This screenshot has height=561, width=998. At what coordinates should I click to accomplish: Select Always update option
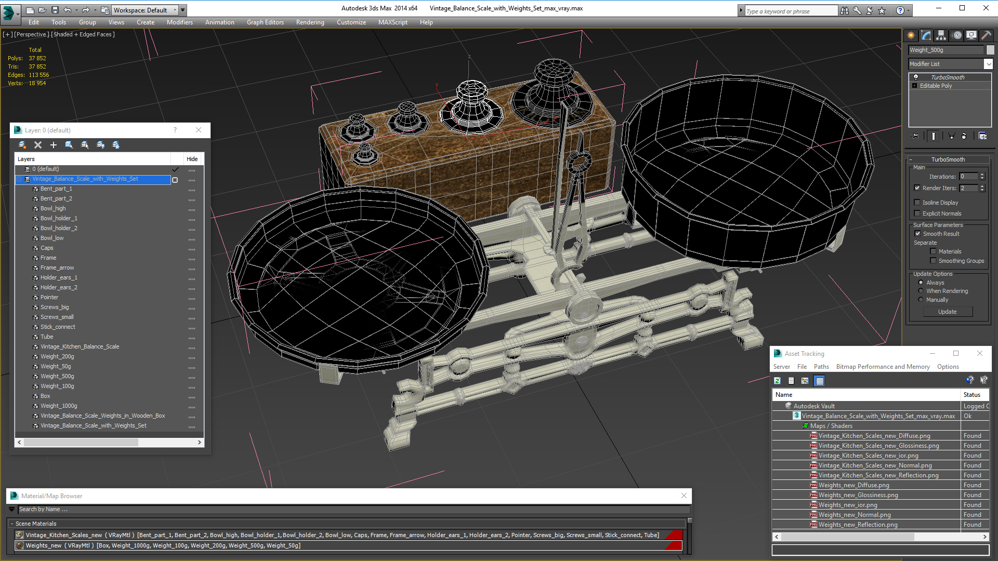921,283
